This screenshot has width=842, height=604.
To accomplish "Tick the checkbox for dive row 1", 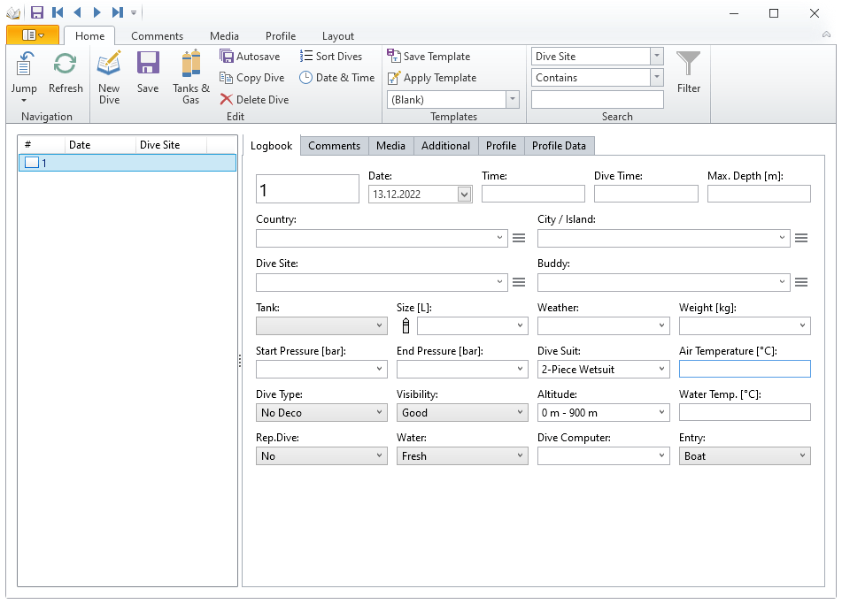I will (x=32, y=163).
